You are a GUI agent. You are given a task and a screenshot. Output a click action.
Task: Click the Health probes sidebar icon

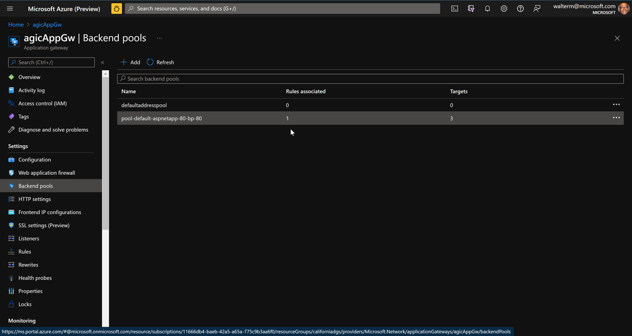(11, 278)
